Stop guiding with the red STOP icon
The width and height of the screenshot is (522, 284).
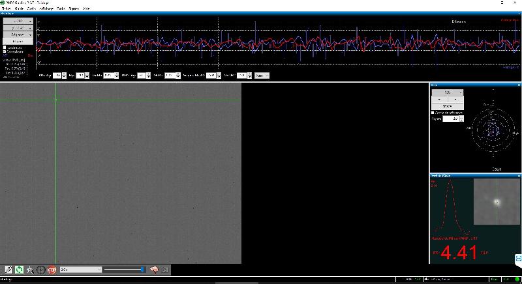(52, 270)
